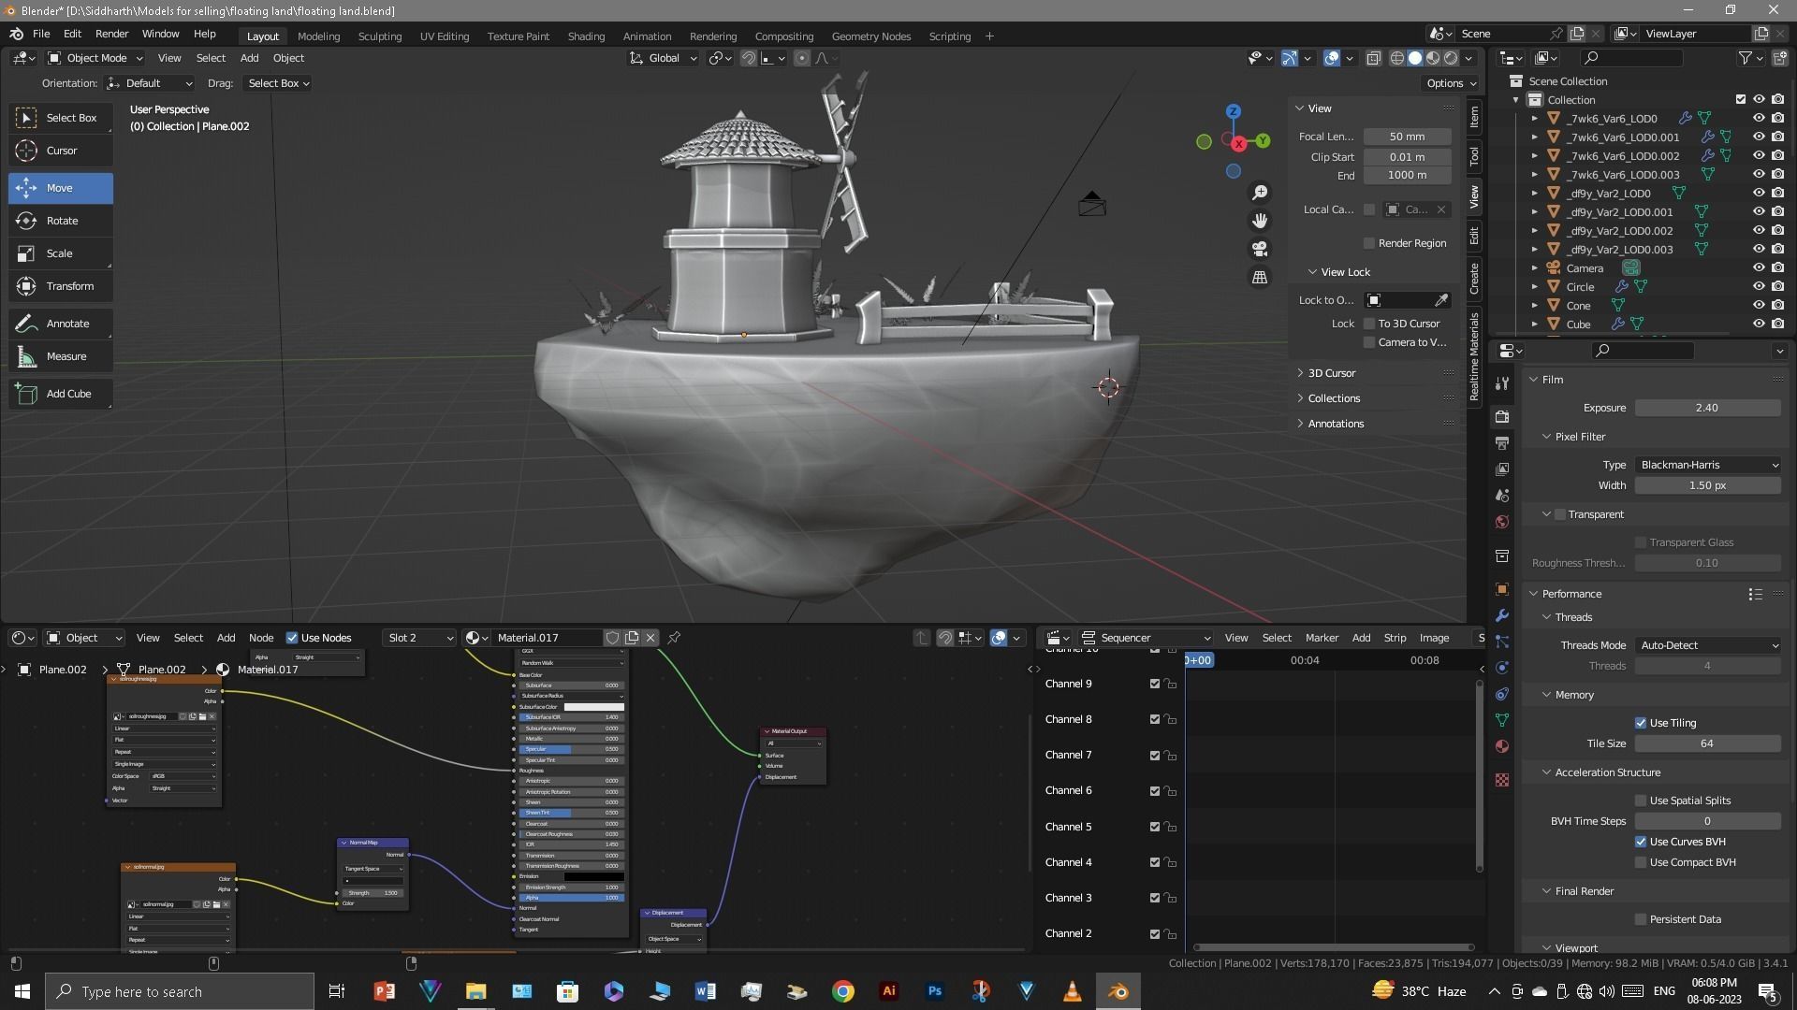The height and width of the screenshot is (1010, 1797).
Task: Activate the Measure tool
Action: [61, 356]
